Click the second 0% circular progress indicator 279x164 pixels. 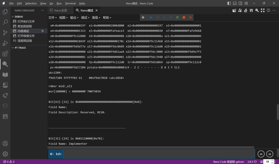[270, 154]
